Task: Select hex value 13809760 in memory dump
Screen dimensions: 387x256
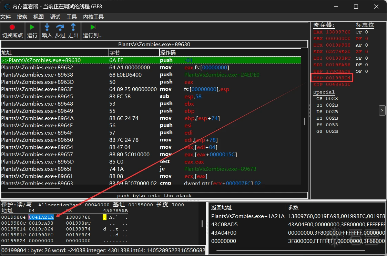Action: click(x=78, y=217)
